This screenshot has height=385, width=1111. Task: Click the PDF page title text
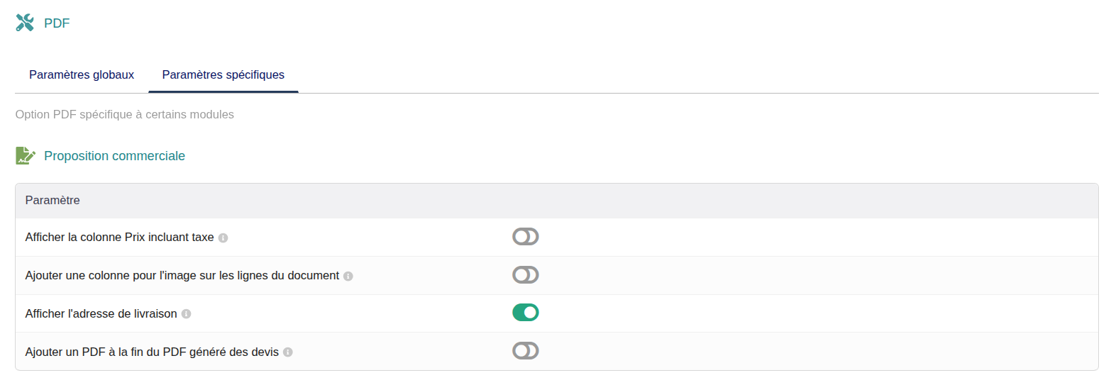57,23
